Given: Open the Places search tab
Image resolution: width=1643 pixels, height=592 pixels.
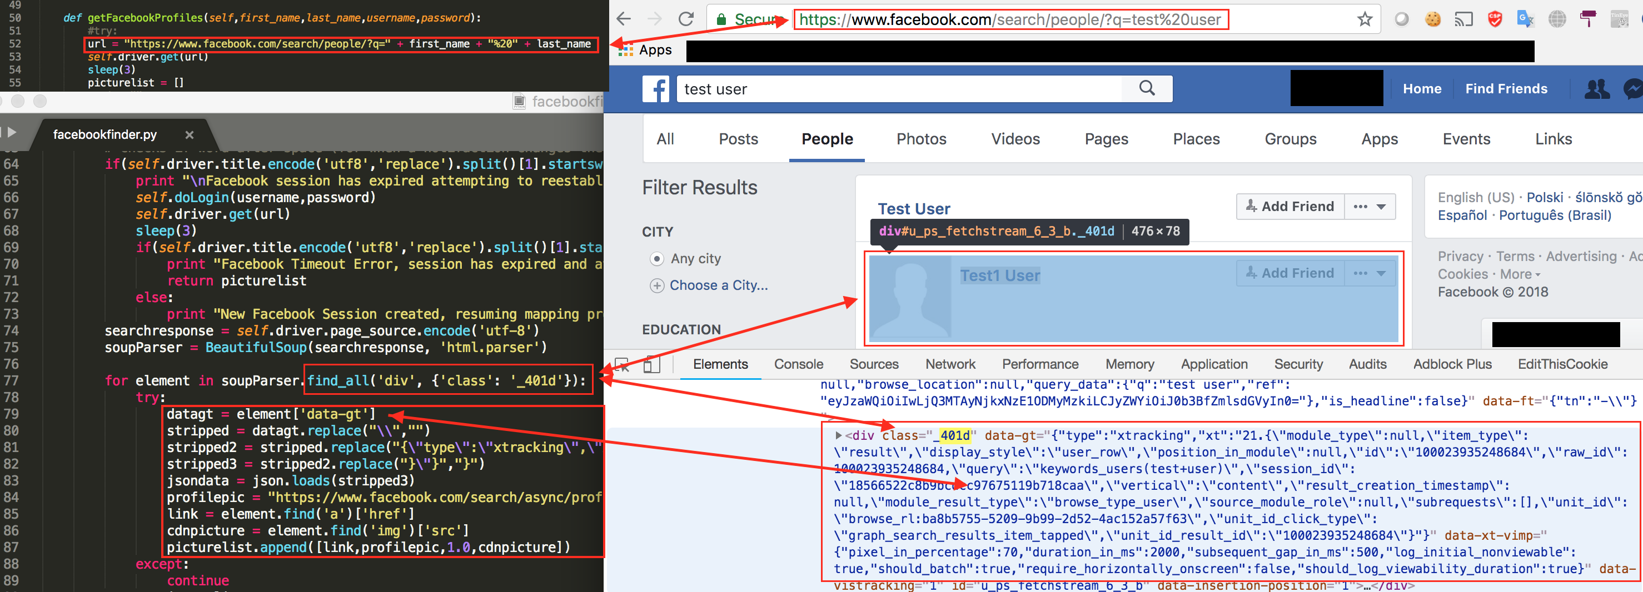Looking at the screenshot, I should [1197, 139].
